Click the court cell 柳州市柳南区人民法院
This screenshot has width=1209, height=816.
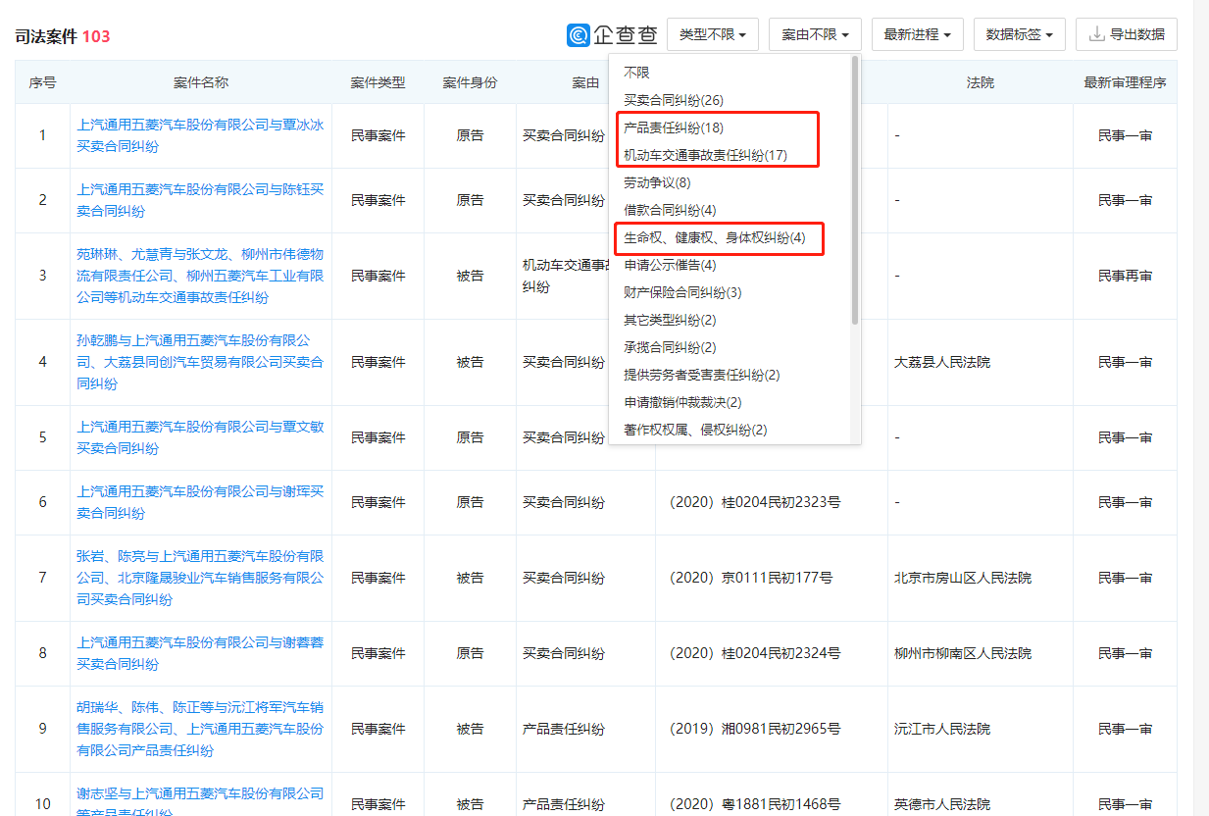963,653
